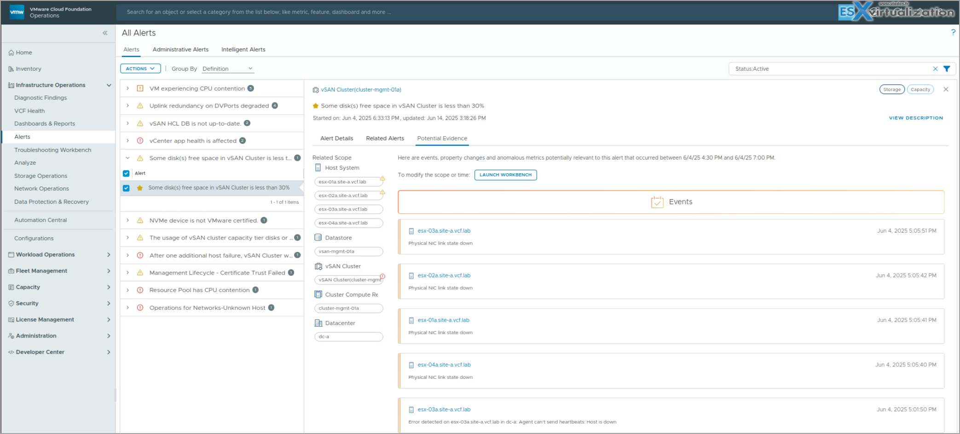The width and height of the screenshot is (960, 434).
Task: Click the Administration icon
Action: tap(11, 336)
